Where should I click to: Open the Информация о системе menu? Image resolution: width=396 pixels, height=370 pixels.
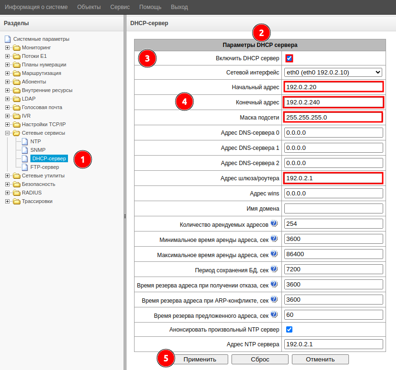coord(36,7)
